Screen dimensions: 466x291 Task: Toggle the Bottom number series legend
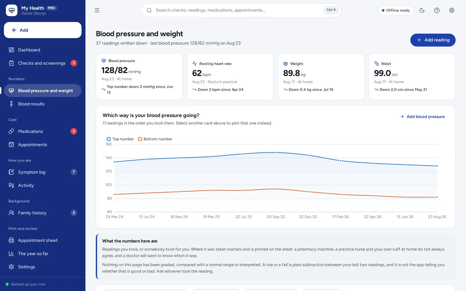[155, 139]
